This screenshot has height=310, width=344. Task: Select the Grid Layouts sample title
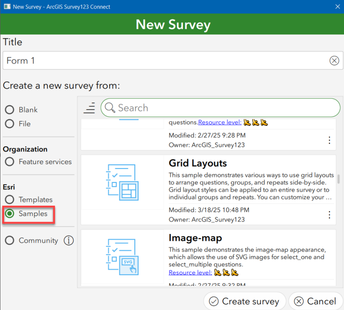click(198, 164)
